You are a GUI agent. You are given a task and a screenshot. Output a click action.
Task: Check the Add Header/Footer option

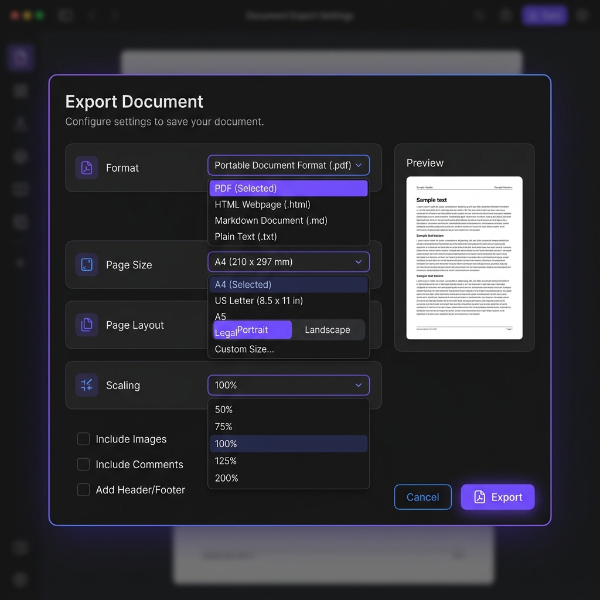click(x=83, y=489)
